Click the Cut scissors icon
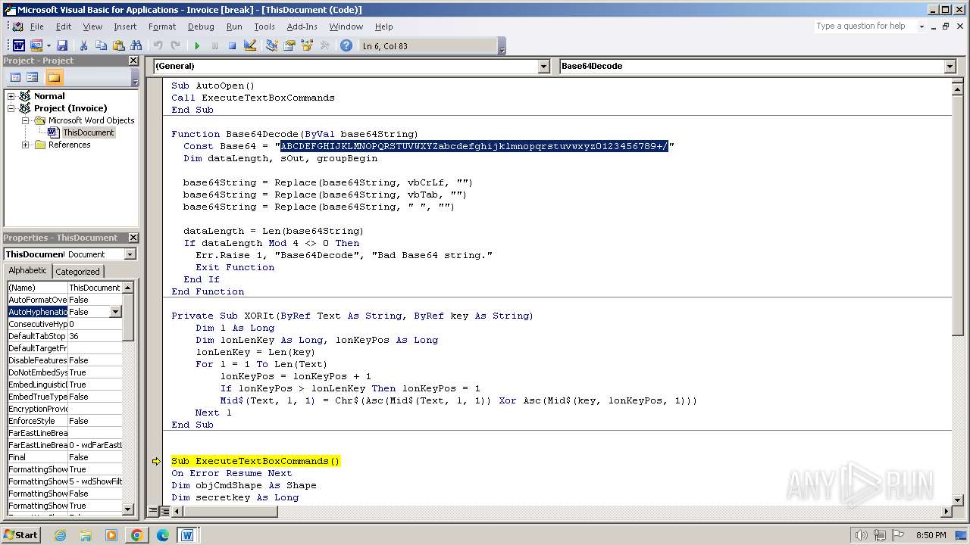The width and height of the screenshot is (970, 545). tap(83, 46)
